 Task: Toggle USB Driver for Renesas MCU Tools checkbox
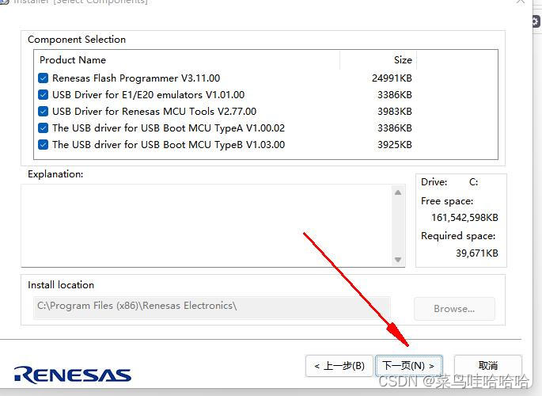coord(44,112)
